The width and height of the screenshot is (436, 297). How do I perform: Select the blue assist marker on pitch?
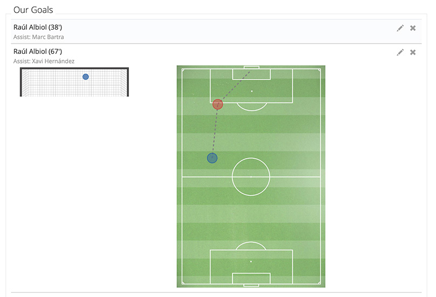[212, 158]
